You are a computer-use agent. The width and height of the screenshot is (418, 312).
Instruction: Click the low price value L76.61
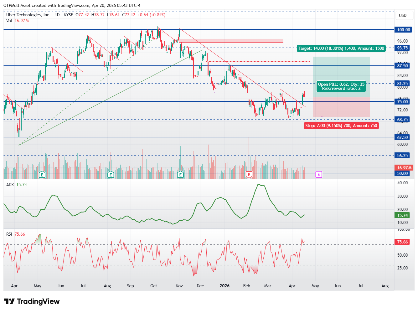(x=113, y=15)
